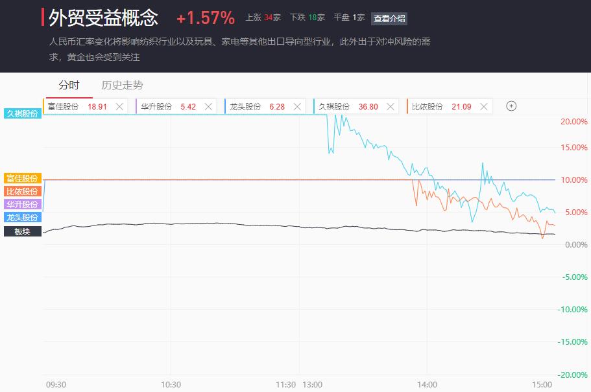The image size is (591, 392).
Task: Select the 久祺股份 36.80 stock chip
Action: [x=356, y=106]
